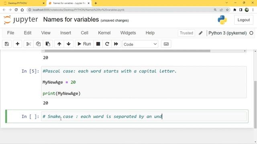257x144 pixels.
Task: Click the Trusted notebook button
Action: tap(186, 33)
